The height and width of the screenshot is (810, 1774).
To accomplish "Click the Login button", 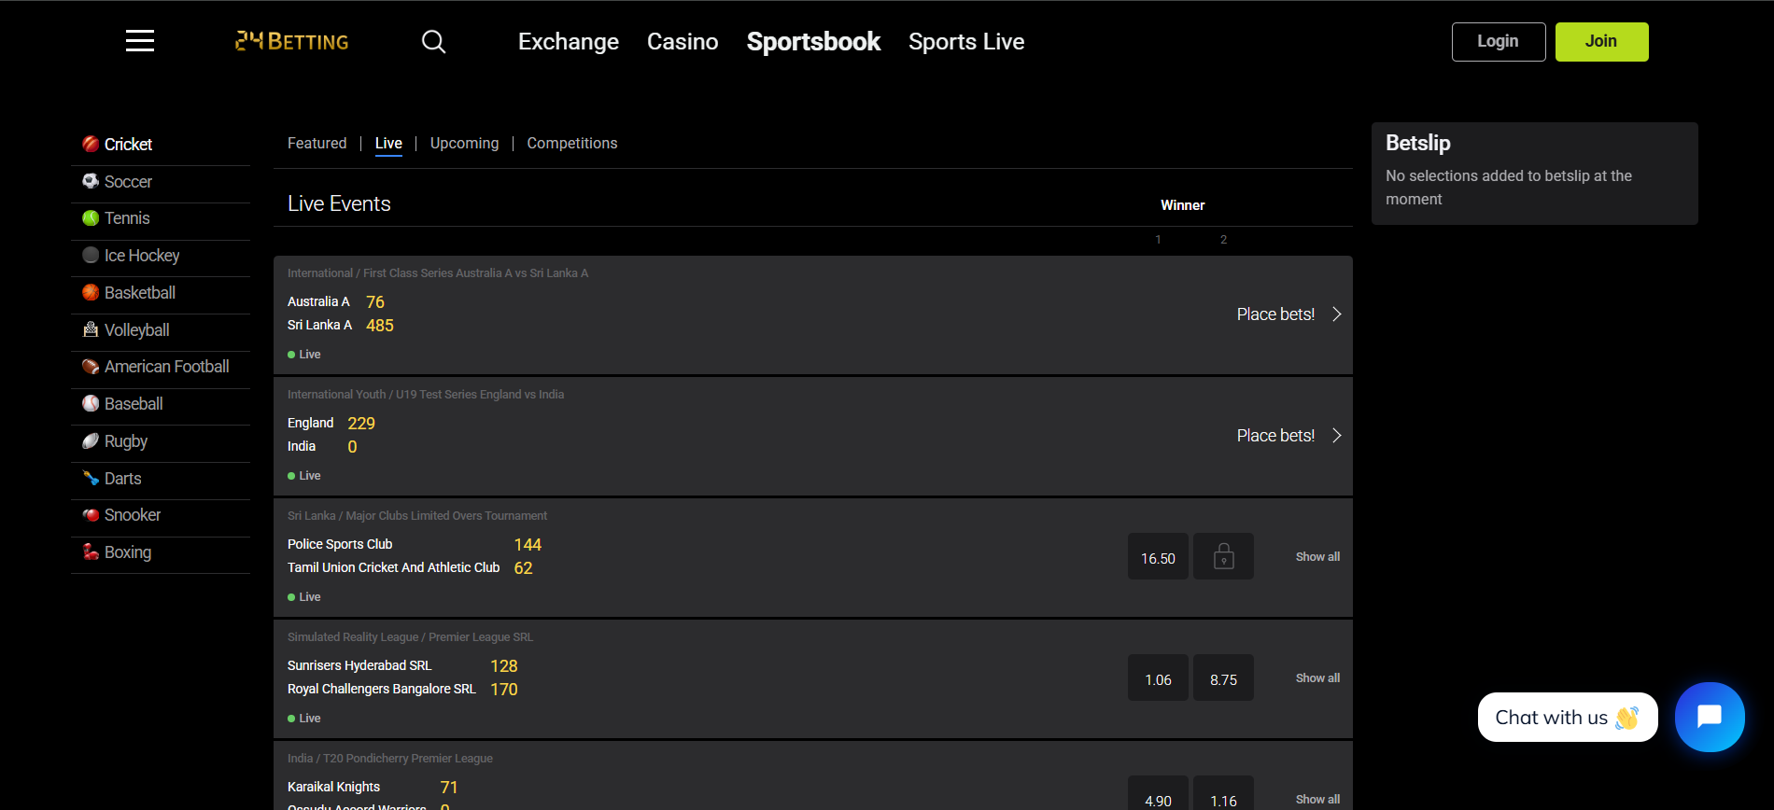I will pos(1498,42).
